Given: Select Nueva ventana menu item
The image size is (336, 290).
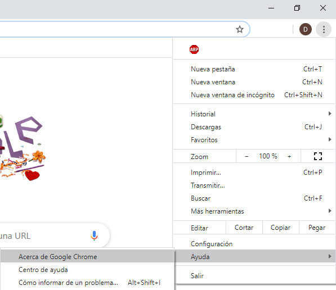Looking at the screenshot, I should point(254,82).
